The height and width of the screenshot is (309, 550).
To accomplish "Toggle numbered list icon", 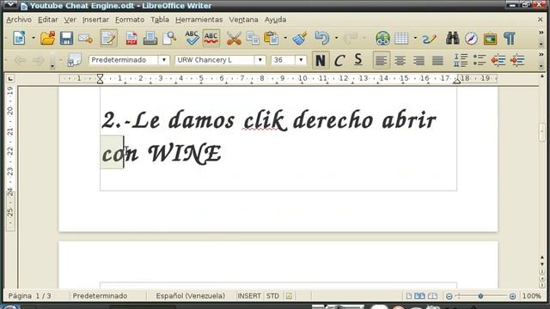I will (461, 60).
